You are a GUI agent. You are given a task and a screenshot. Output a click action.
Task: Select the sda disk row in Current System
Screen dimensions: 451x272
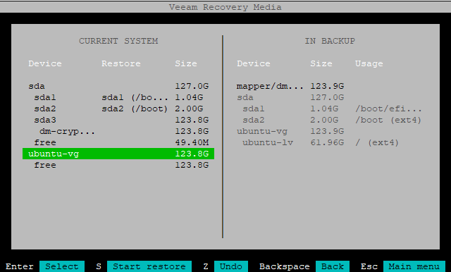coord(118,86)
